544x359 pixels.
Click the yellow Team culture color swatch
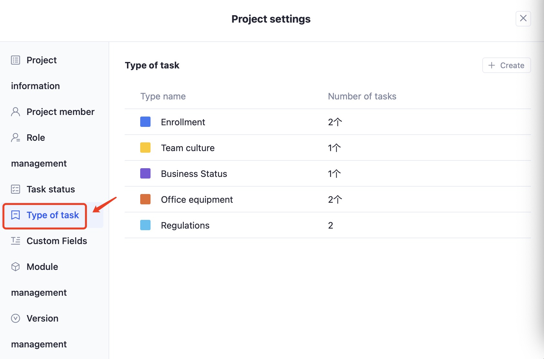pos(145,148)
